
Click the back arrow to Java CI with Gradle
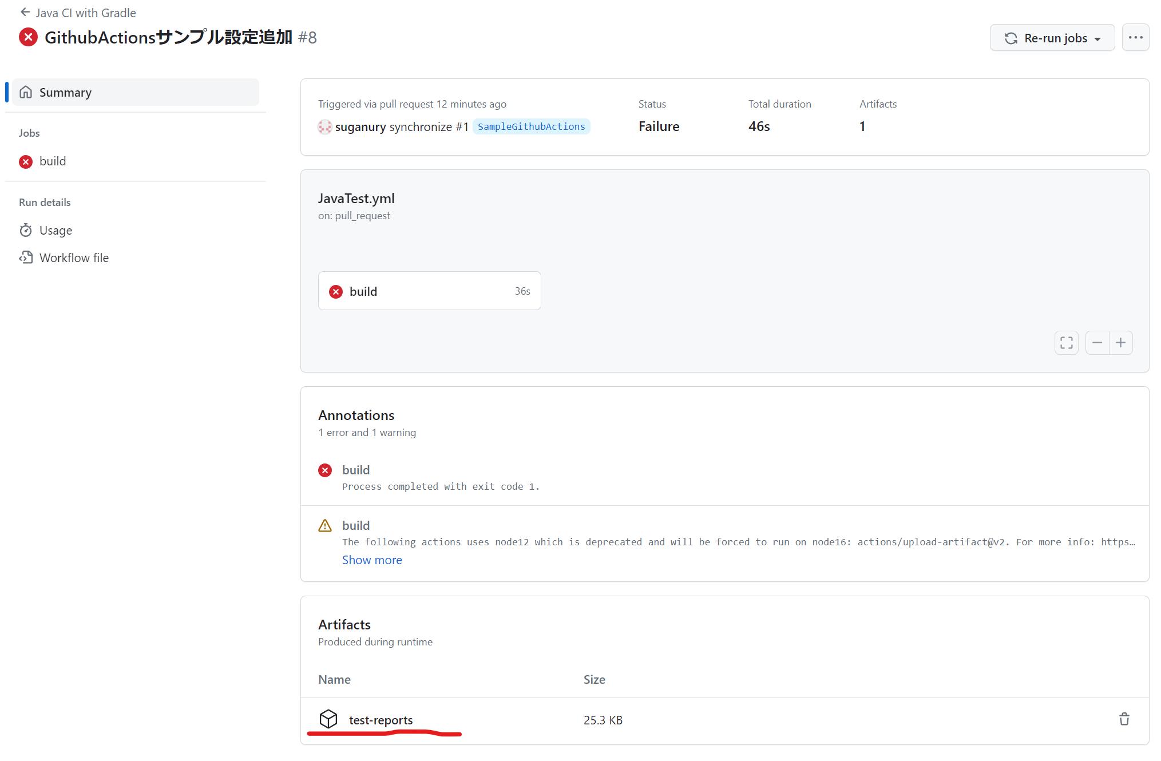tap(25, 12)
